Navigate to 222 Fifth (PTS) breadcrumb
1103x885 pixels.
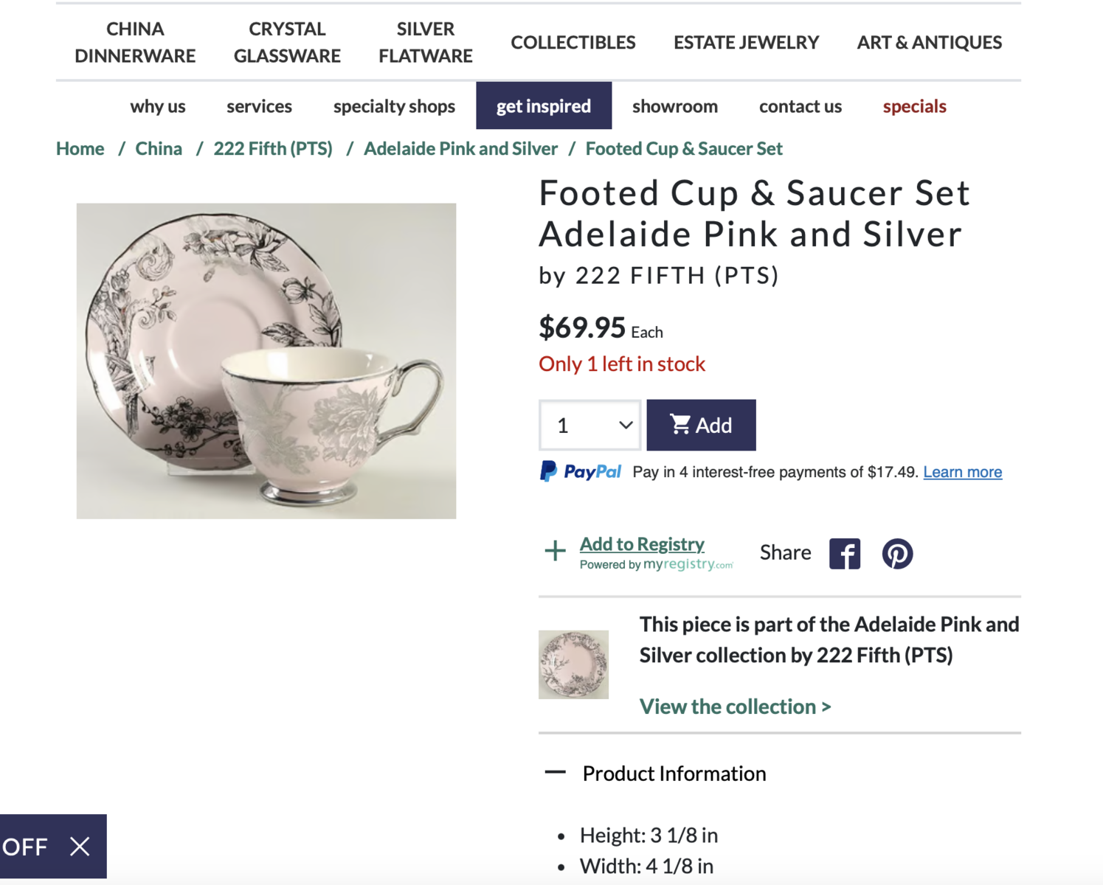[273, 149]
